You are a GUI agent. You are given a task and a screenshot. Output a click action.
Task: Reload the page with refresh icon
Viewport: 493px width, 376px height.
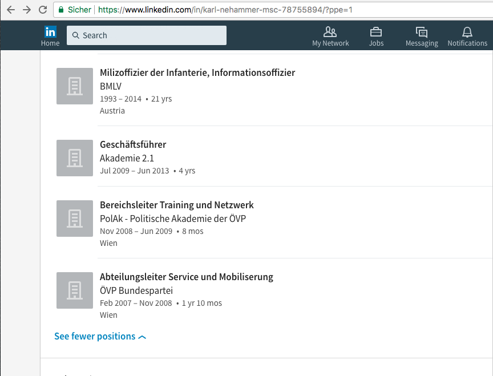43,10
